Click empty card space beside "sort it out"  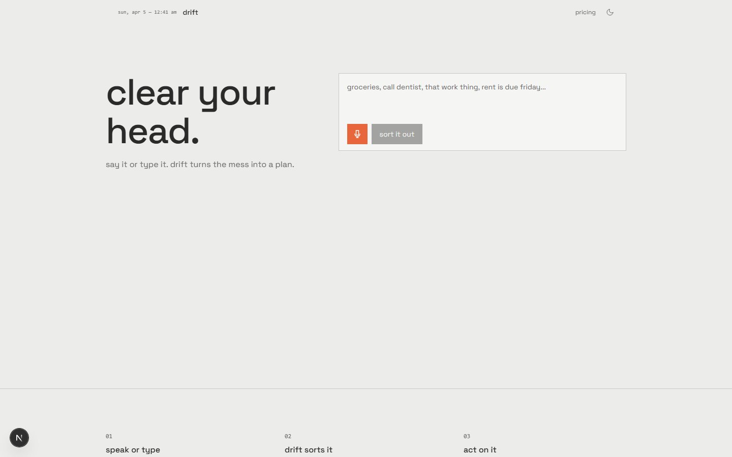[524, 134]
